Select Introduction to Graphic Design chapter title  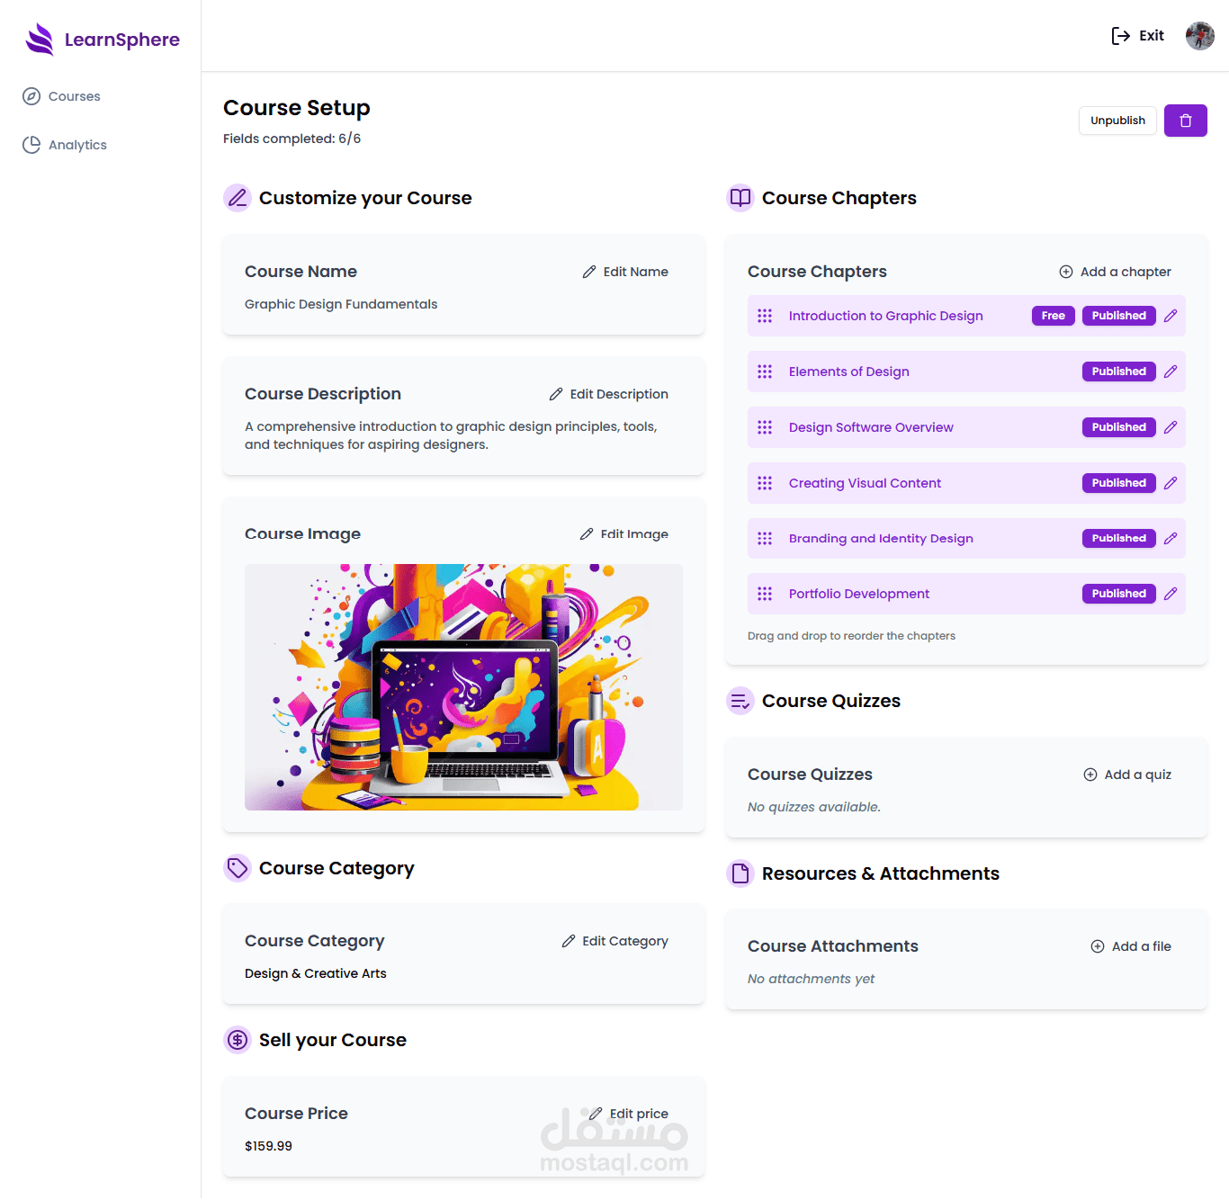click(x=885, y=316)
